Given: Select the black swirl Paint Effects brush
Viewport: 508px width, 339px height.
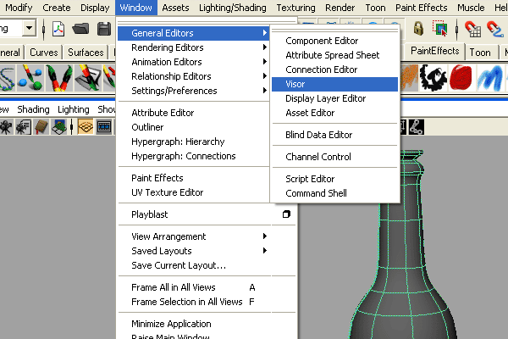Looking at the screenshot, I should coord(433,77).
